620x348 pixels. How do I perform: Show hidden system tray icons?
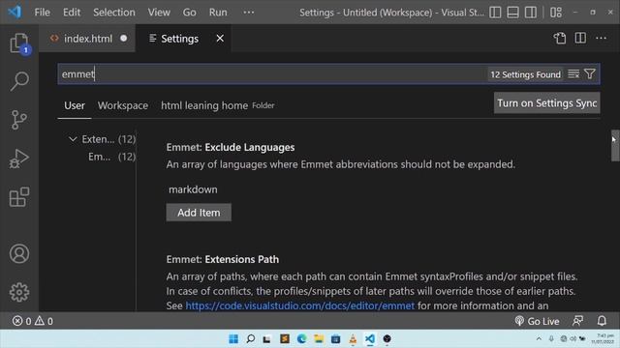pyautogui.click(x=539, y=338)
